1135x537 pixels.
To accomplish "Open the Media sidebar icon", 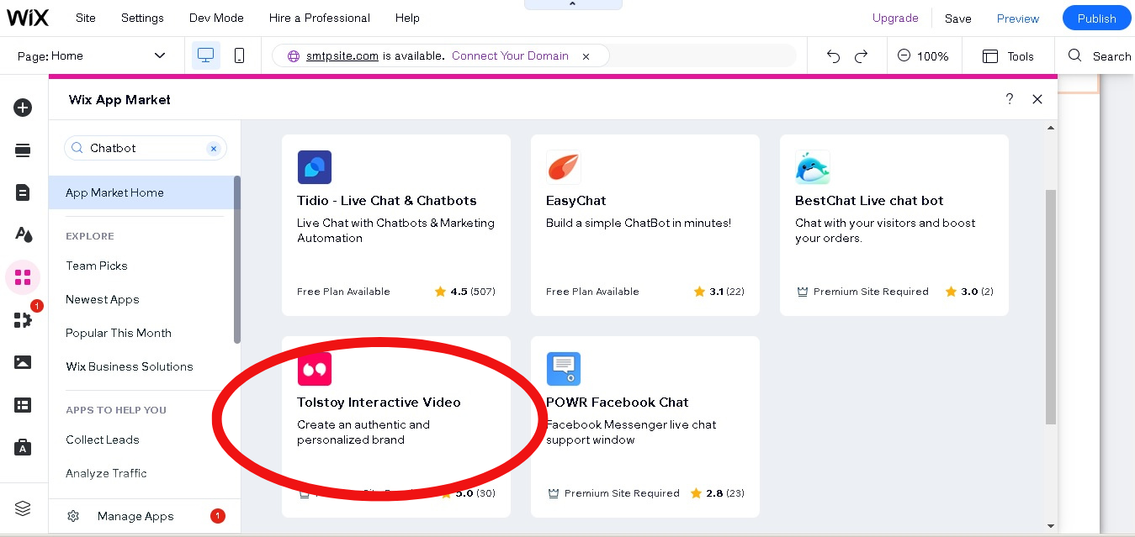I will [23, 362].
